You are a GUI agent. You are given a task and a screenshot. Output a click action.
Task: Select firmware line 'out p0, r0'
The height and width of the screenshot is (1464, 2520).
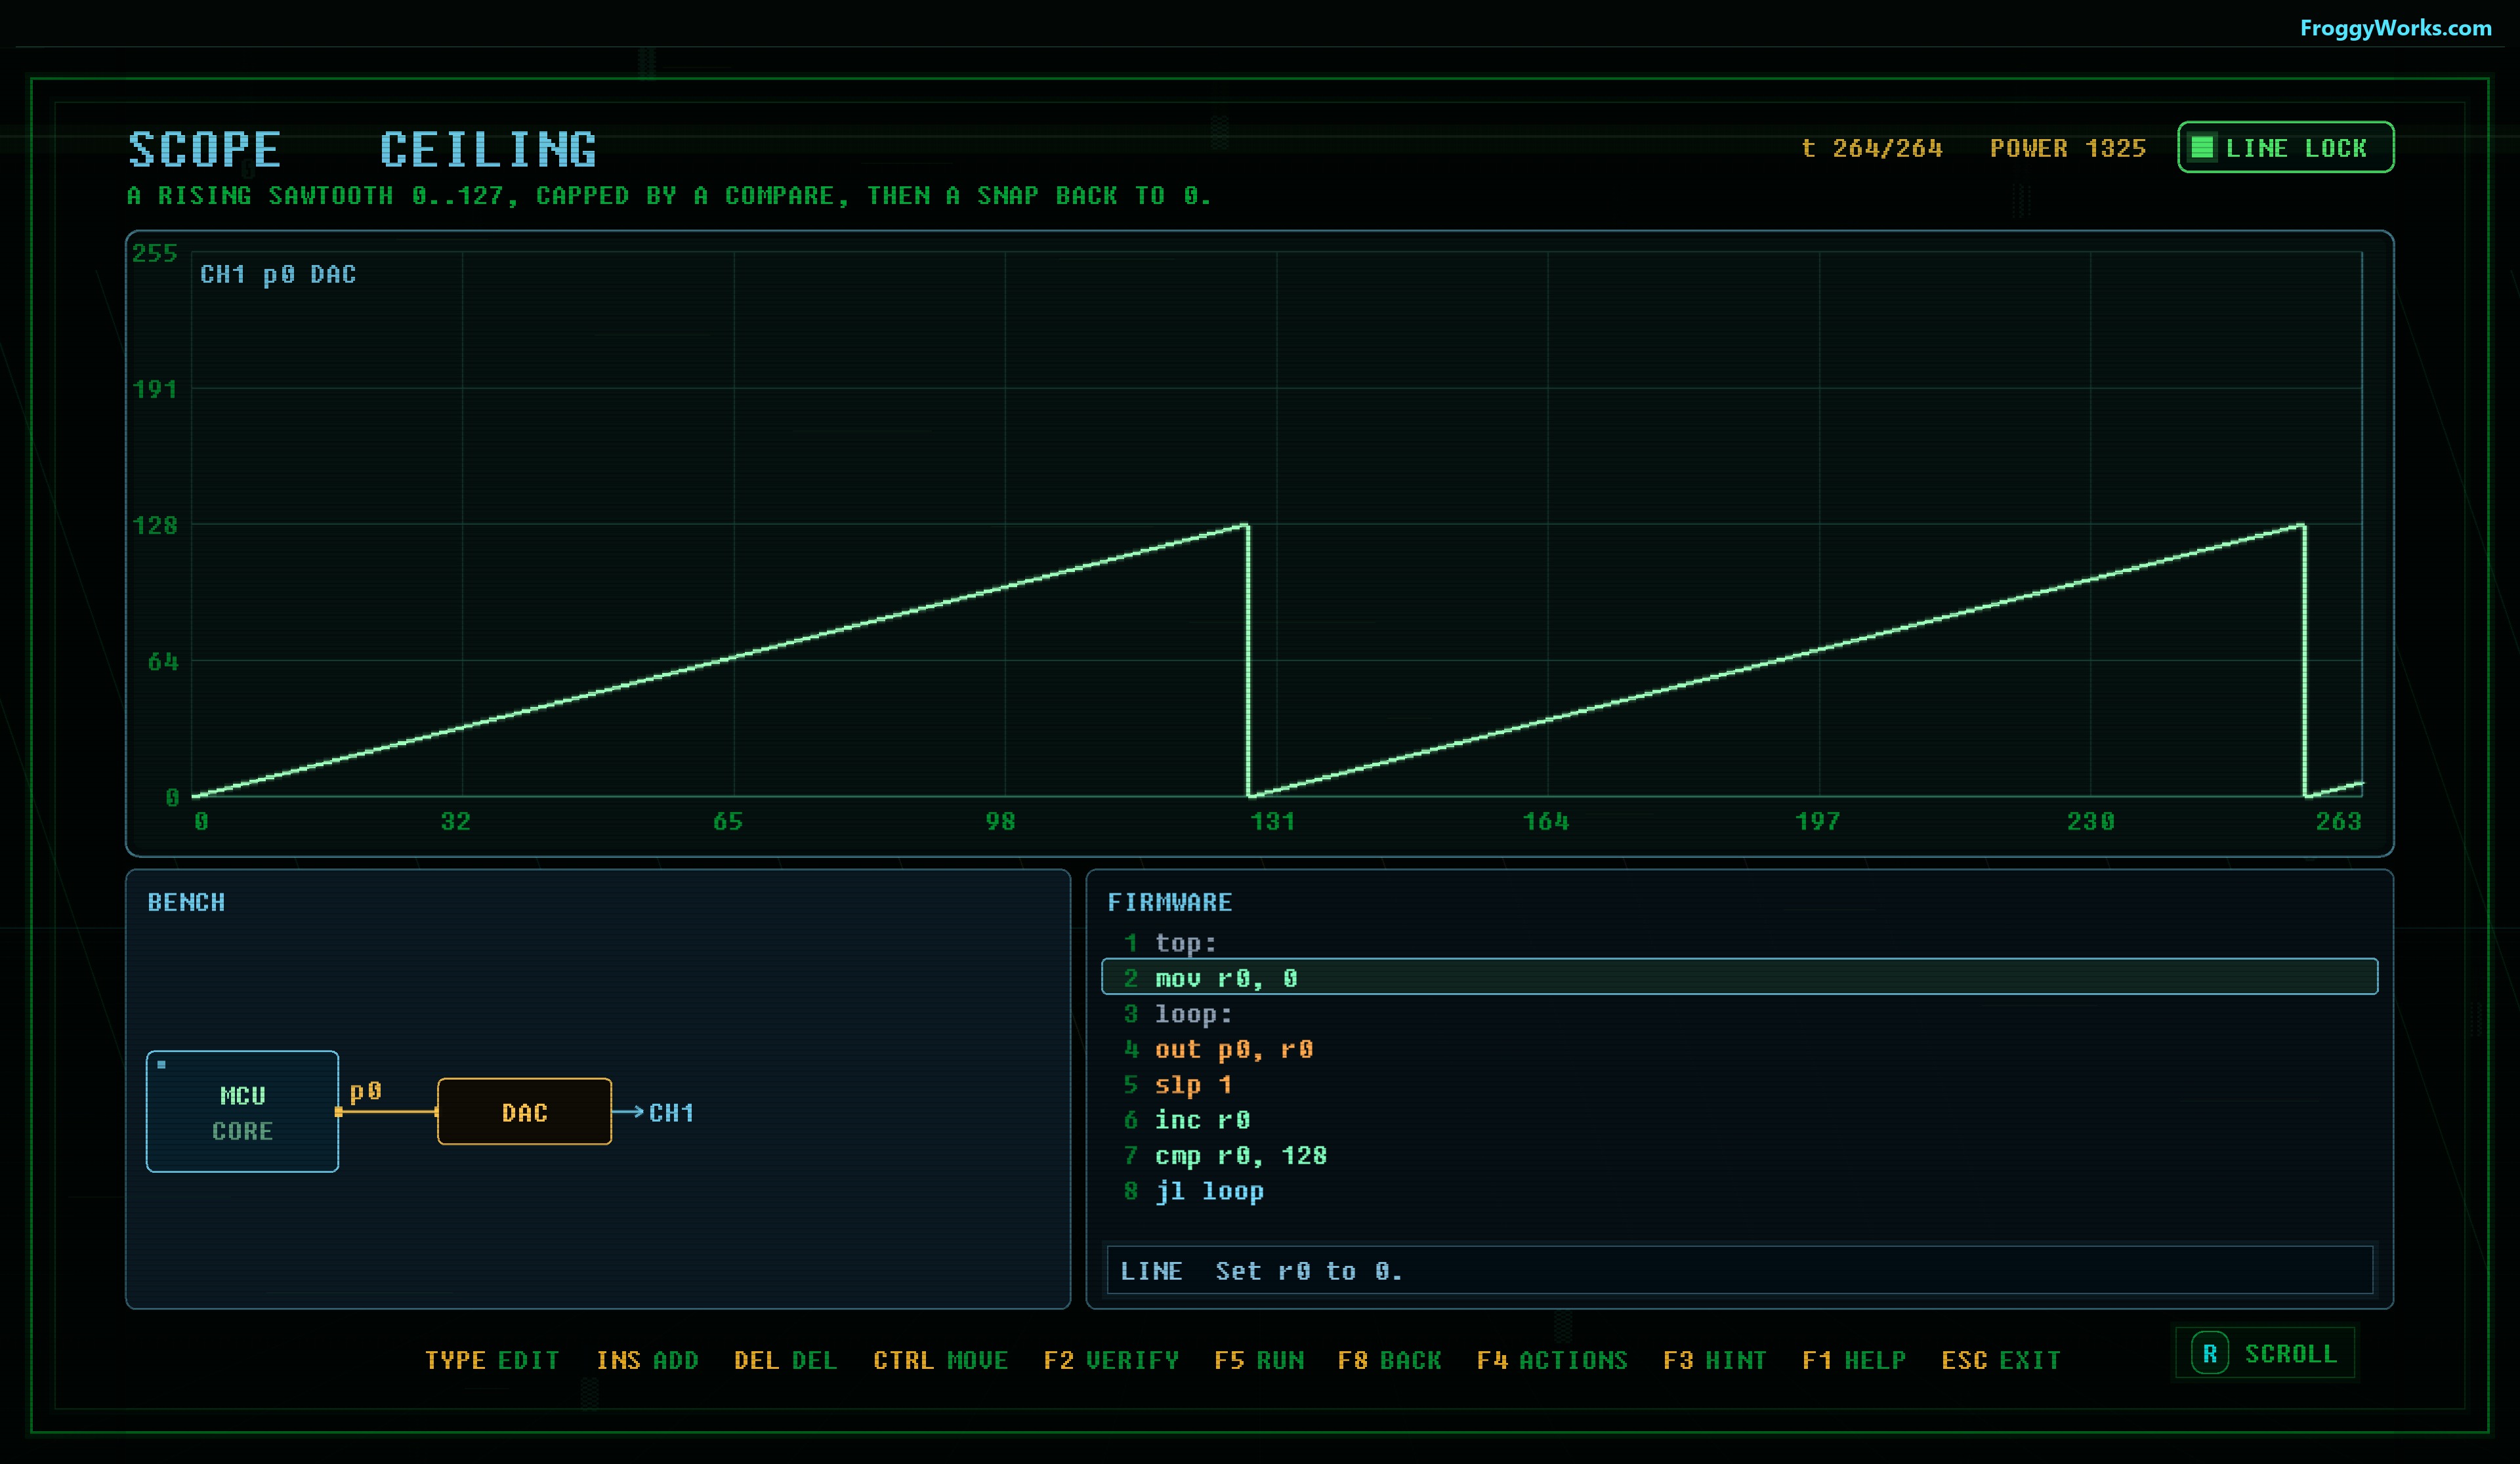[1739, 1048]
